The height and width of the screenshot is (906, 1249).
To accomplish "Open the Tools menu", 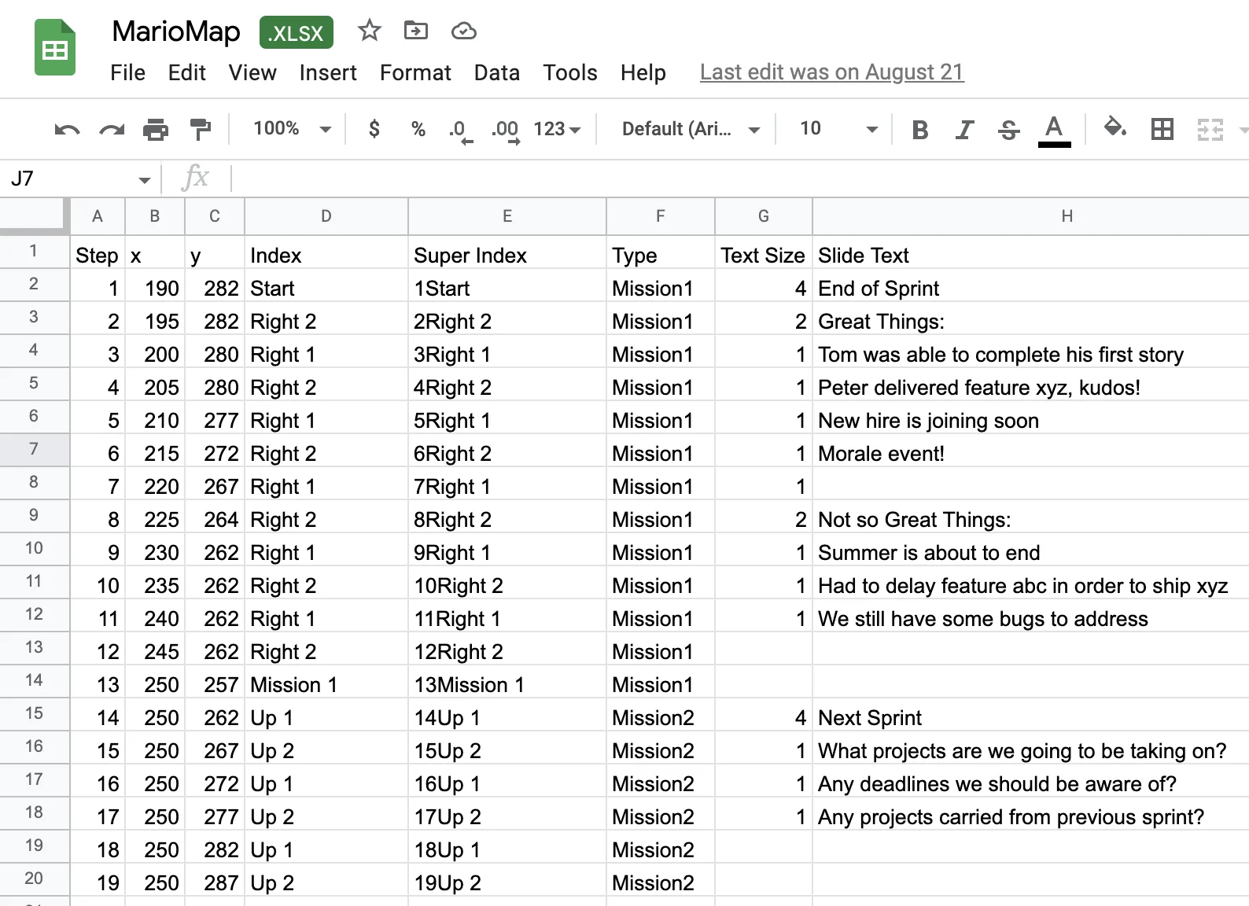I will point(569,73).
